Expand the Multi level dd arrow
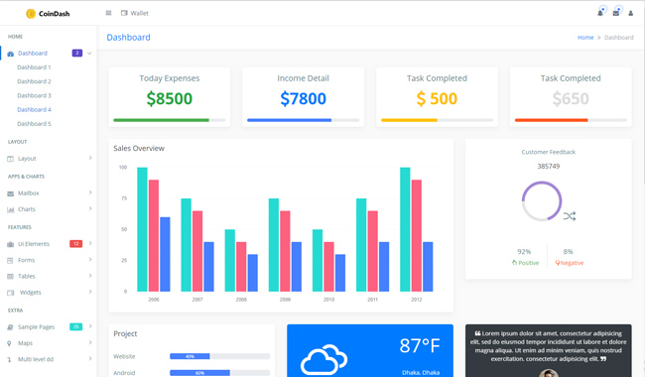This screenshot has width=645, height=377. [90, 358]
